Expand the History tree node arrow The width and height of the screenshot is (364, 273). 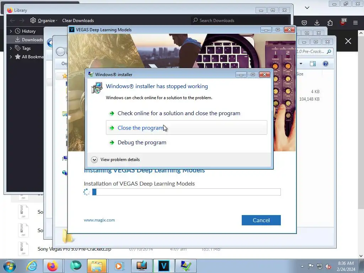[x=11, y=31]
